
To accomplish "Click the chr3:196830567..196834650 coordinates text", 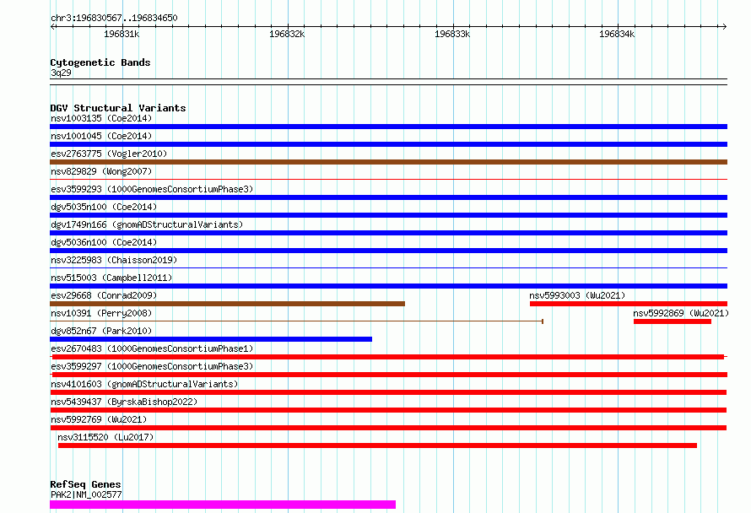I will coord(114,18).
